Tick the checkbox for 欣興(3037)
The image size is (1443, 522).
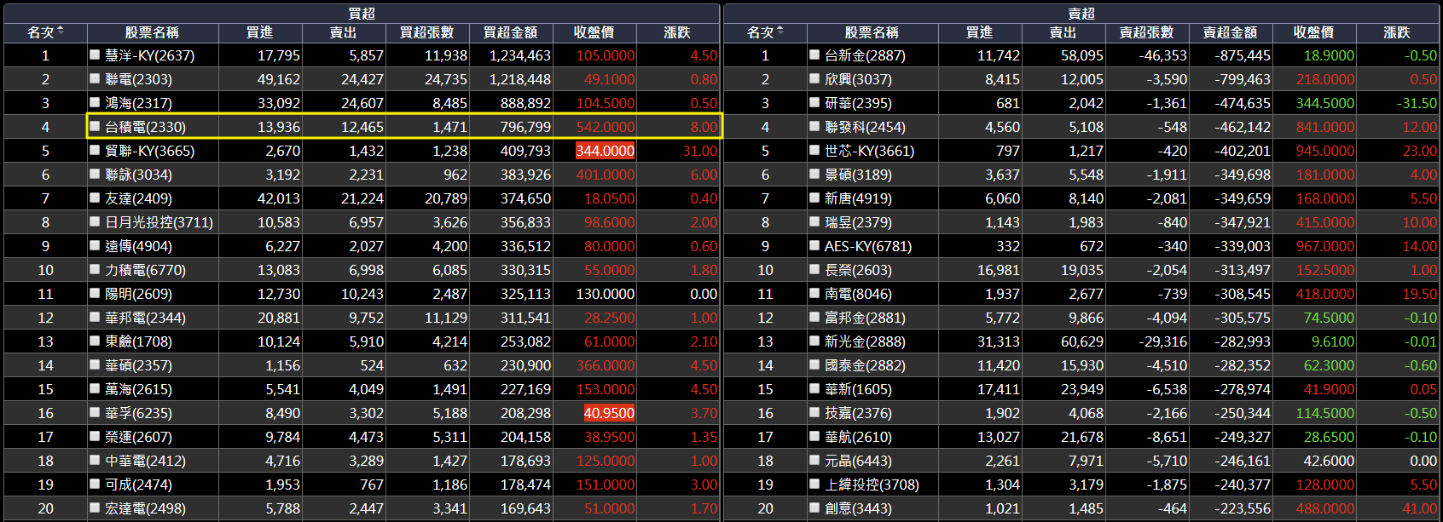click(814, 78)
